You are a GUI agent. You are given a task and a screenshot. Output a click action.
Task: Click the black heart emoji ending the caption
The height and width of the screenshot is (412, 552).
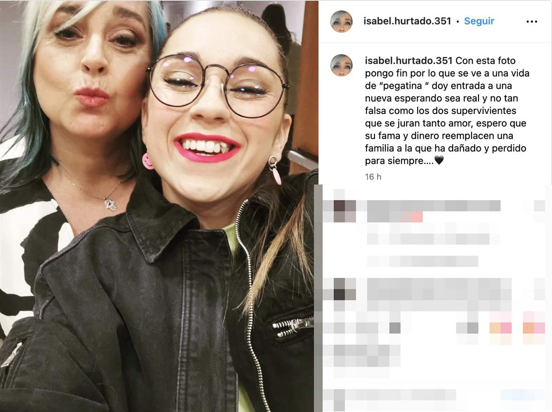click(439, 161)
